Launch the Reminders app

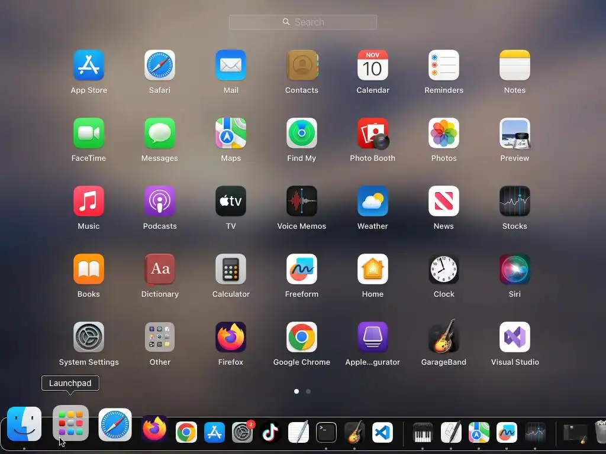[x=444, y=65]
